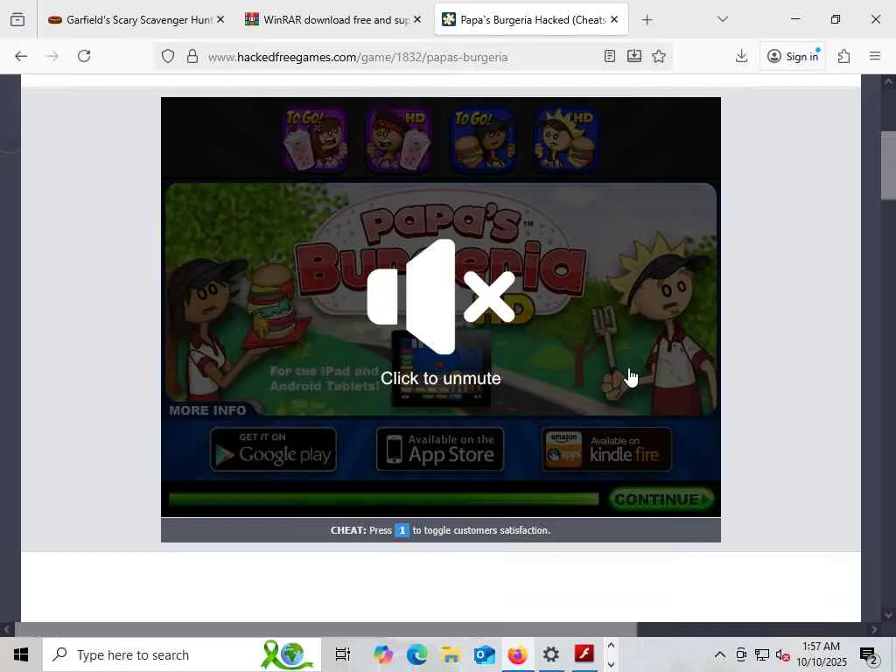The image size is (896, 672).
Task: Open the Windows Task View button
Action: coord(342,654)
